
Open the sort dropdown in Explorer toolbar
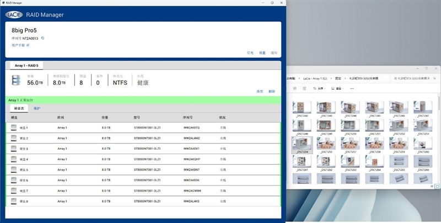(319, 89)
